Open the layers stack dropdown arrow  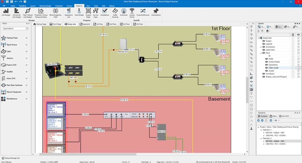(270, 31)
